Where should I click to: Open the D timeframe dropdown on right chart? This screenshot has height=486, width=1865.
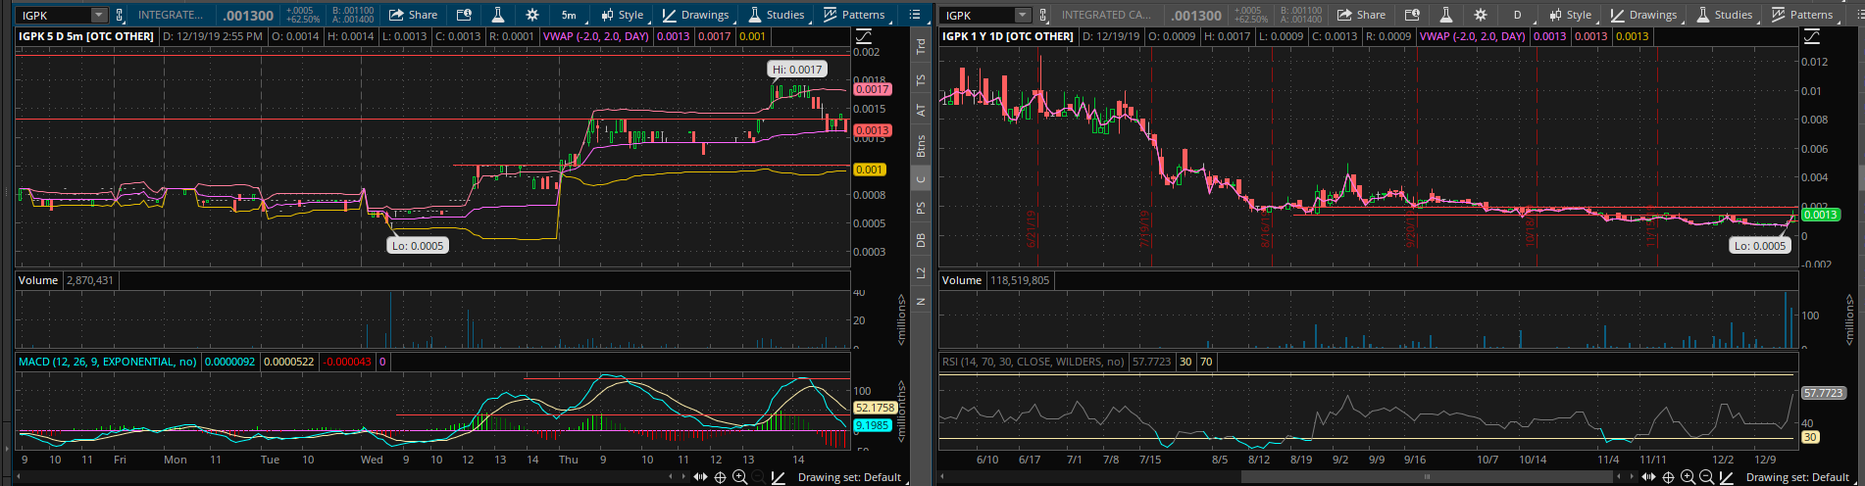pos(1517,15)
